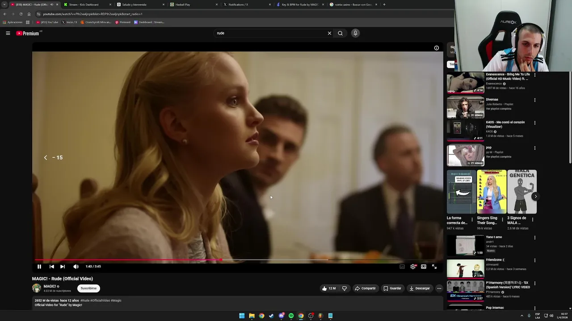
Task: Open File Explorer in taskbar
Action: pos(252,316)
